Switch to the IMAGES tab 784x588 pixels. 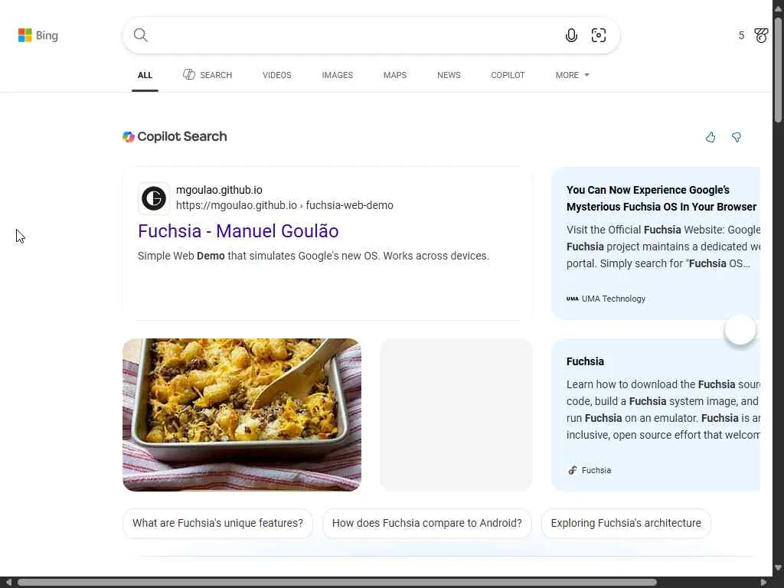click(x=337, y=75)
